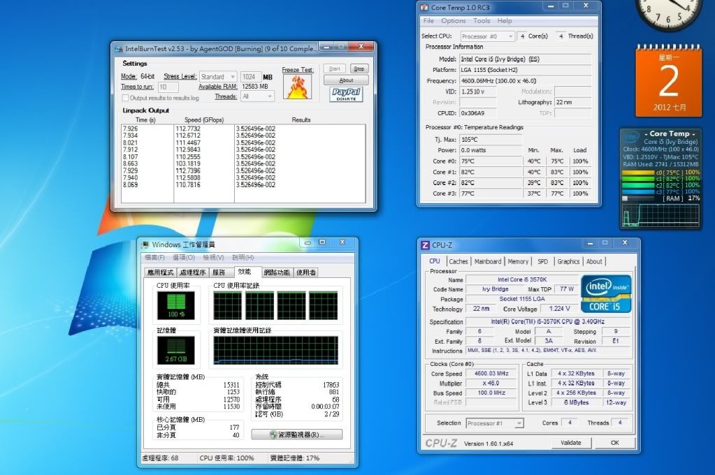Click the Name field Intel Core i5 3570K
The width and height of the screenshot is (715, 475).
pos(521,279)
